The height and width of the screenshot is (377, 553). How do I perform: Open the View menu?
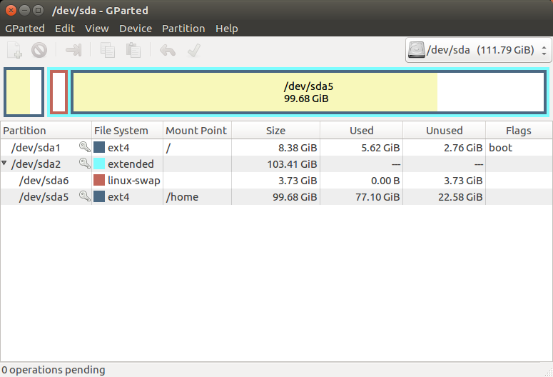(96, 29)
